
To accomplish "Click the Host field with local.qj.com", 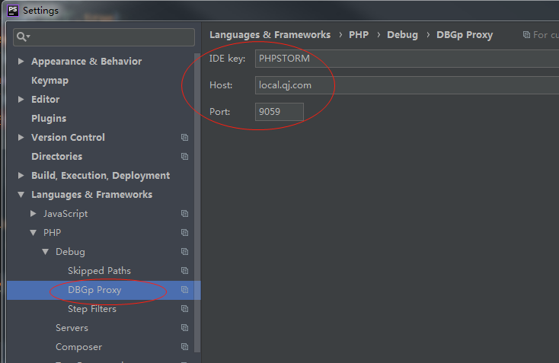I will [x=407, y=85].
